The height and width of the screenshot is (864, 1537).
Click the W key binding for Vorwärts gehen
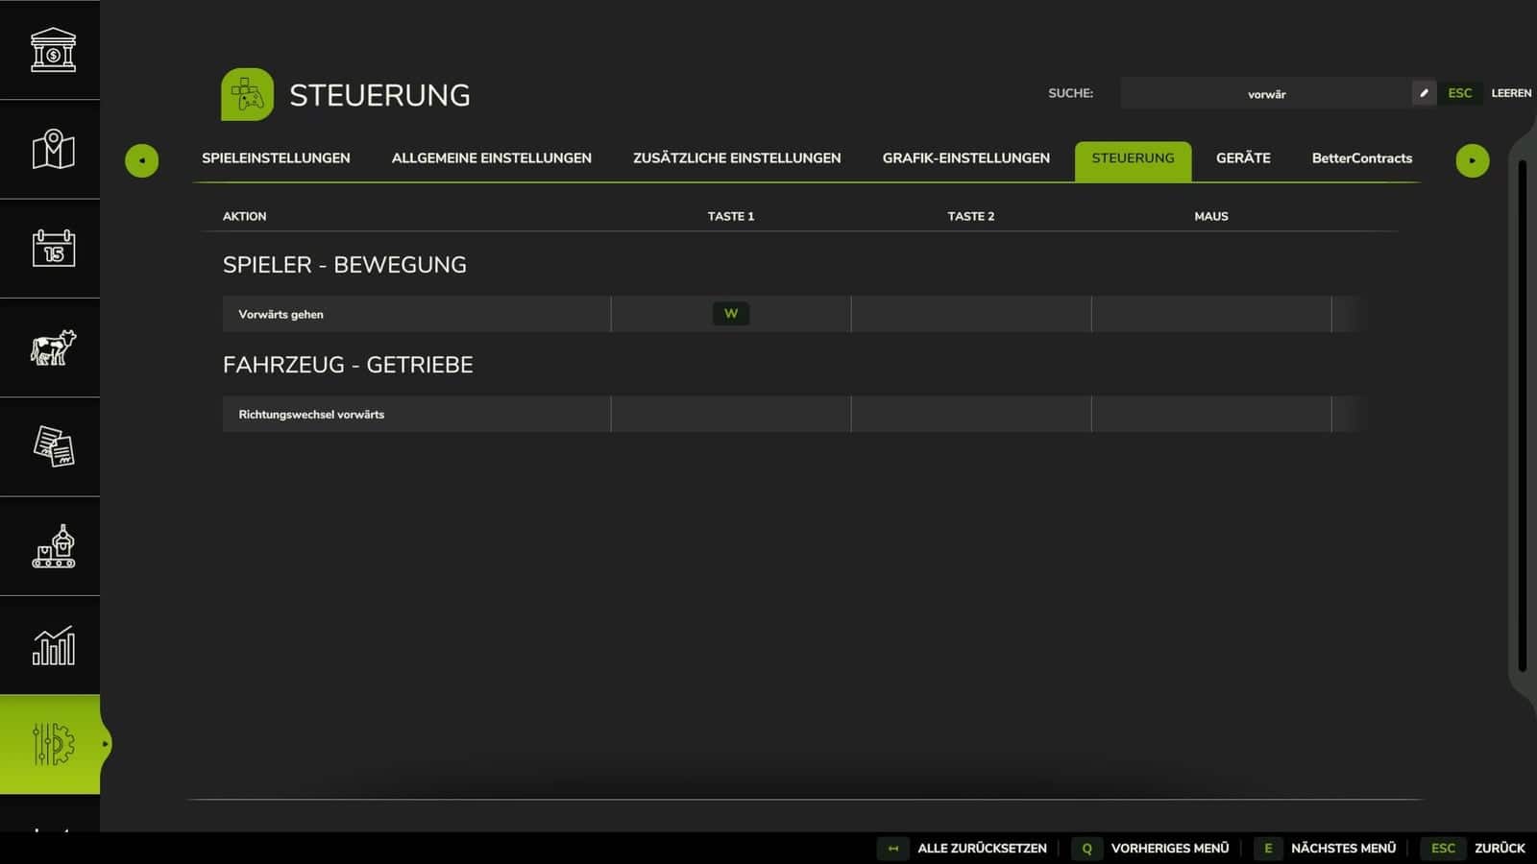click(x=731, y=314)
